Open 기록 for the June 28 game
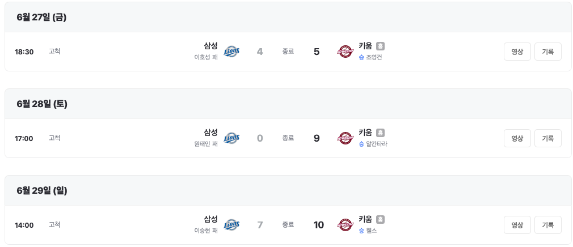The height and width of the screenshot is (247, 573). [548, 138]
